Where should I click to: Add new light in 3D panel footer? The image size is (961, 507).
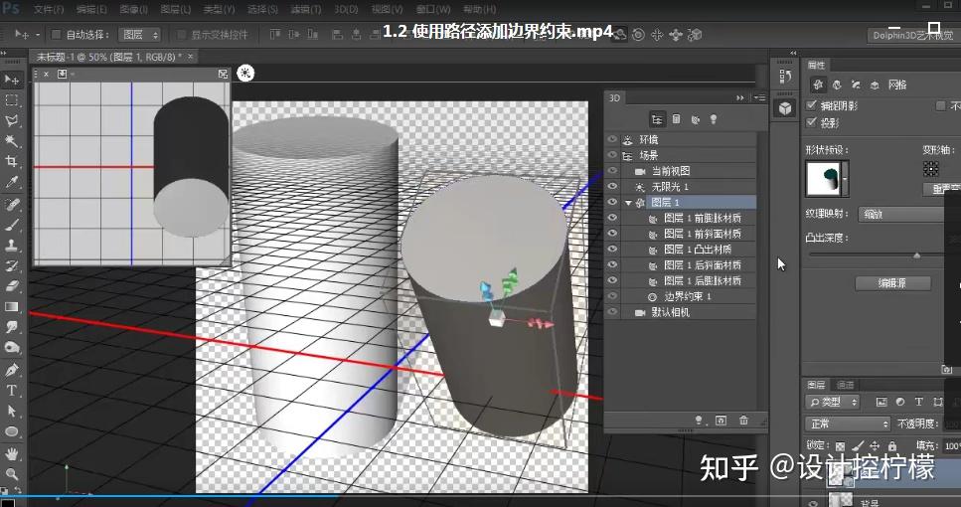pos(698,420)
